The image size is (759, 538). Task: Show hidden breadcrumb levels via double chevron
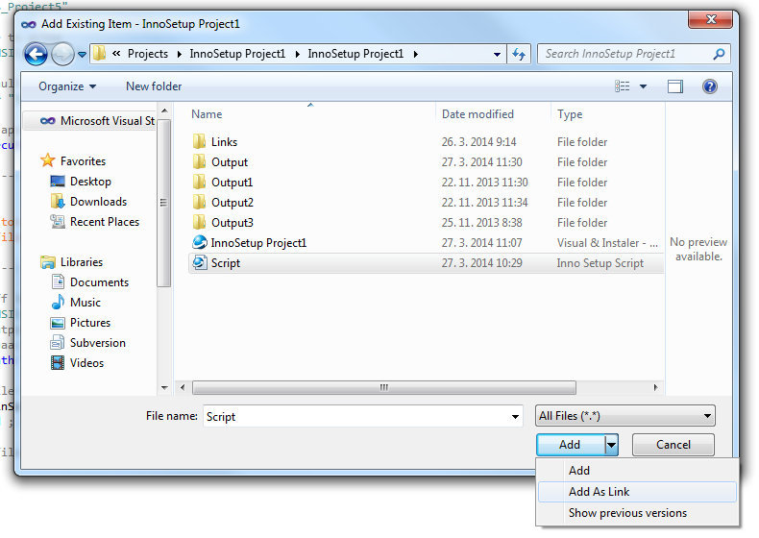(x=116, y=54)
